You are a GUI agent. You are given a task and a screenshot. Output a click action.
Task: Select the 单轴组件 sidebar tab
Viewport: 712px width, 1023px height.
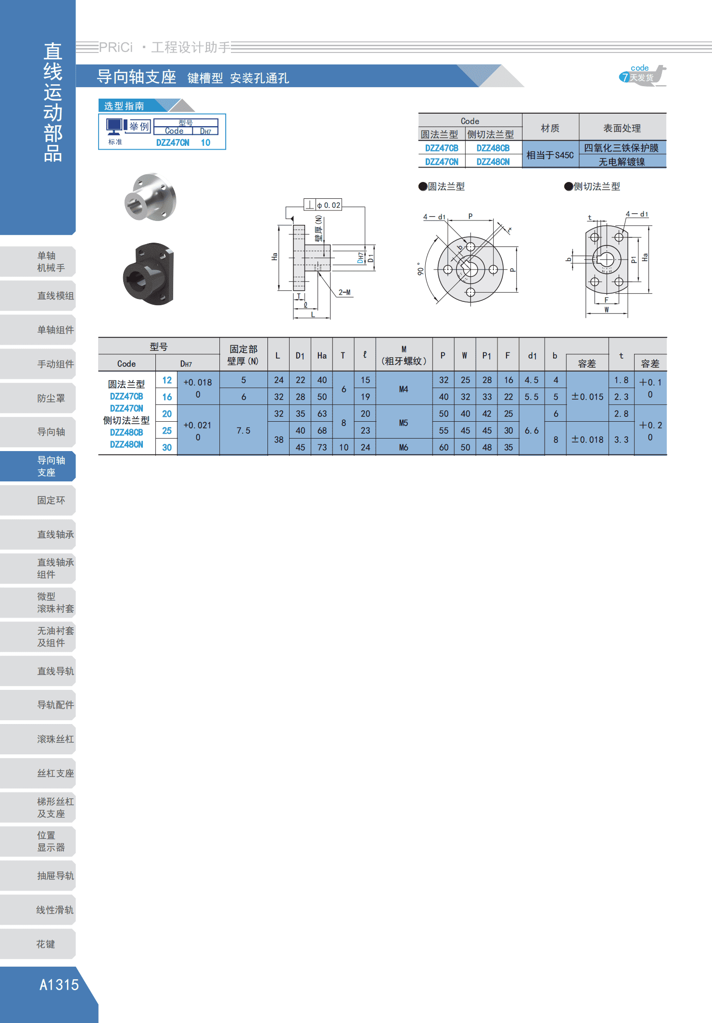point(38,330)
